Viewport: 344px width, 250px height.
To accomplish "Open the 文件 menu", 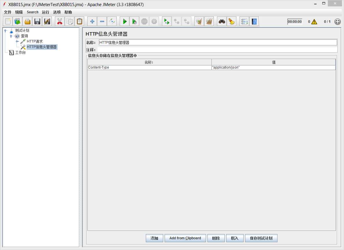I will click(x=8, y=12).
